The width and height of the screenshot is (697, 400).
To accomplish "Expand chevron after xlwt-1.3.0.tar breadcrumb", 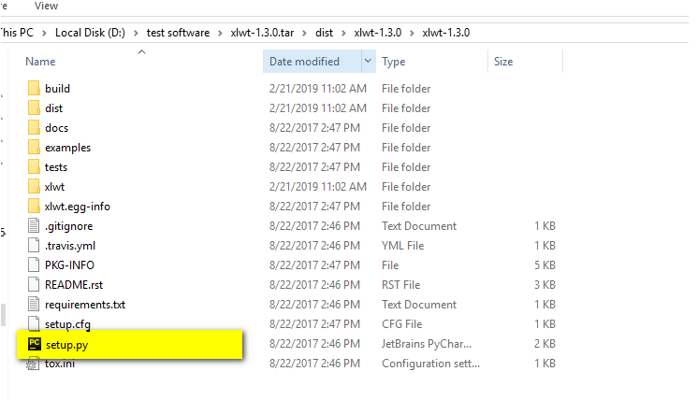I will click(304, 33).
